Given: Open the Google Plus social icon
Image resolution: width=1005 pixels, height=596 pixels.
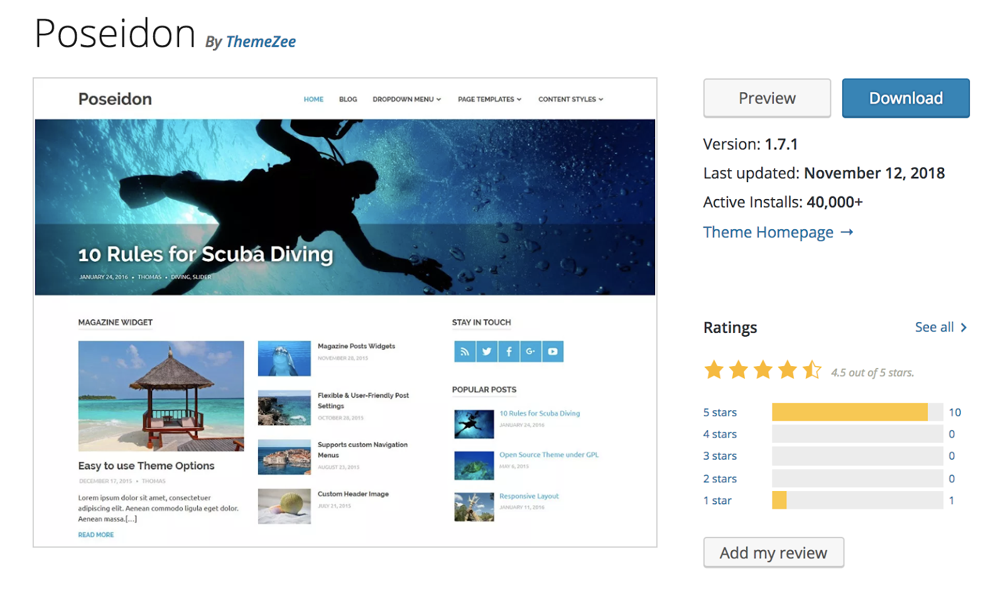Looking at the screenshot, I should click(x=531, y=352).
